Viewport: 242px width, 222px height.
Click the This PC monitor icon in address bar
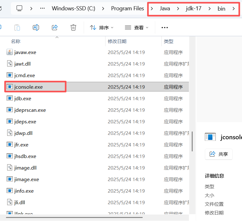[x=19, y=8]
